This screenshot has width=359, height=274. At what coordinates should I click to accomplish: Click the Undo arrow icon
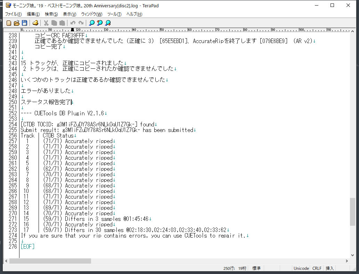(x=73, y=23)
